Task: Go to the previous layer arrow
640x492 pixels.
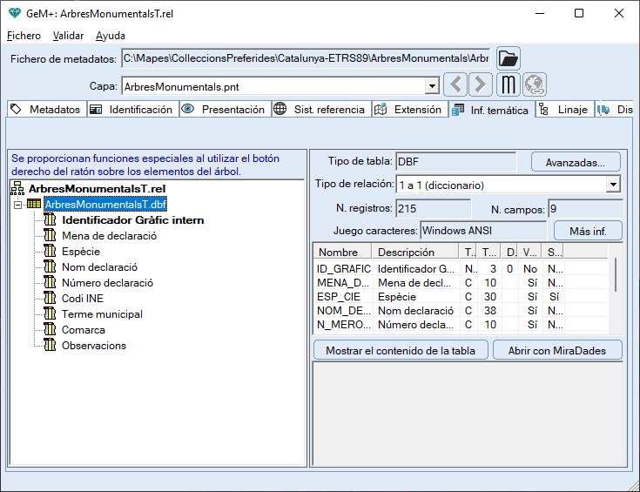Action: [x=455, y=85]
